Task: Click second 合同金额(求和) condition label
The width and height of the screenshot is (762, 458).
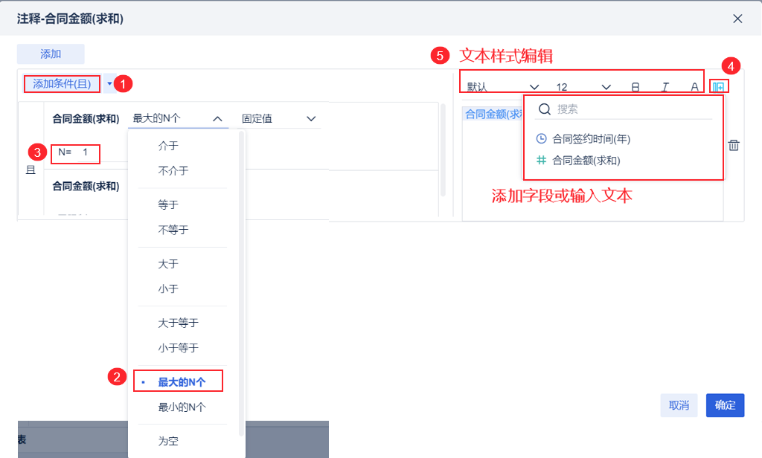Action: click(x=86, y=186)
